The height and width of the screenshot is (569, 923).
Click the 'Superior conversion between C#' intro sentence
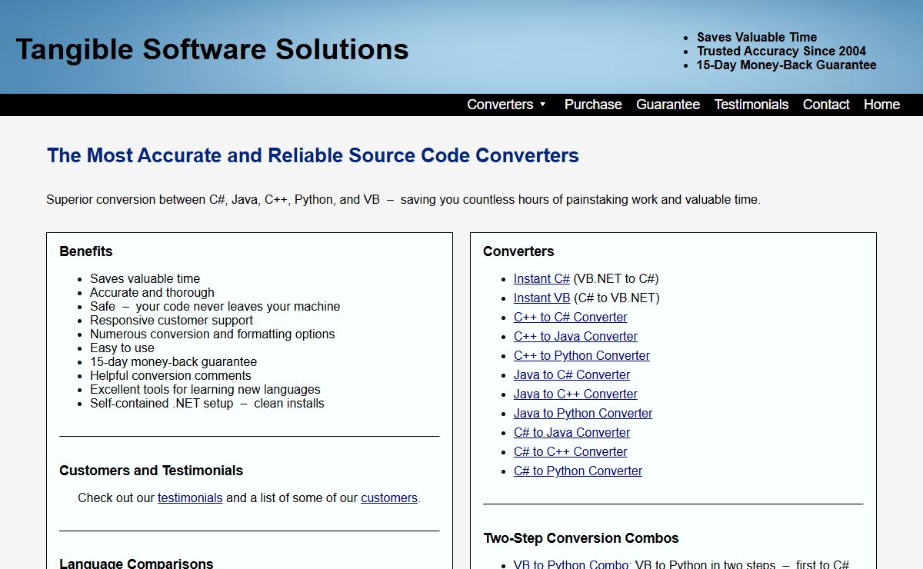(x=403, y=199)
